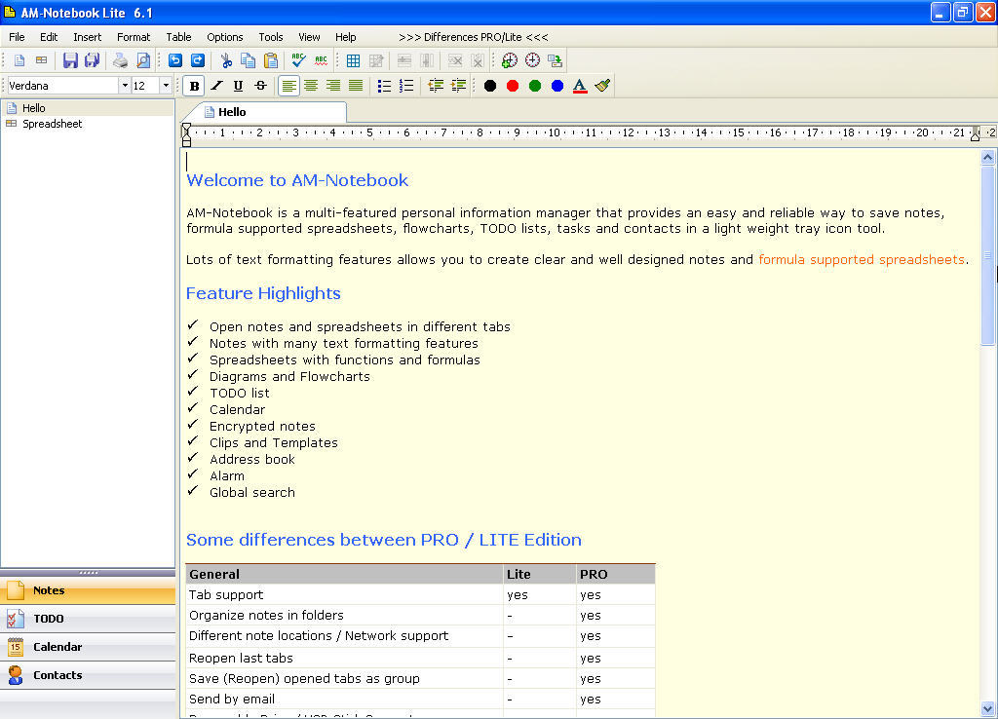The height and width of the screenshot is (719, 998).
Task: Toggle strikethrough formatting
Action: [259, 86]
